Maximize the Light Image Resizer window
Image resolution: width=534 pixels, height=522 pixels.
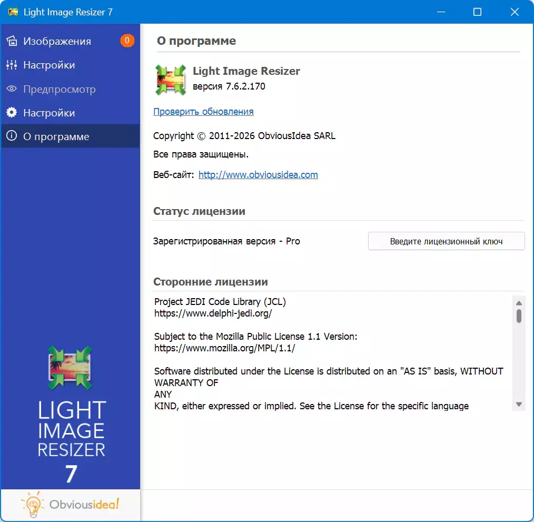pyautogui.click(x=477, y=12)
